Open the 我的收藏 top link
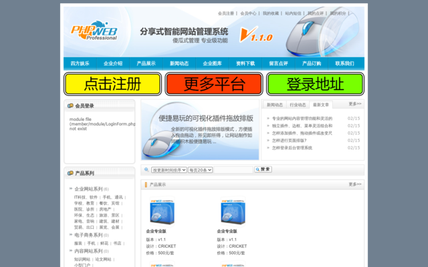This screenshot has width=428, height=267. 271,13
